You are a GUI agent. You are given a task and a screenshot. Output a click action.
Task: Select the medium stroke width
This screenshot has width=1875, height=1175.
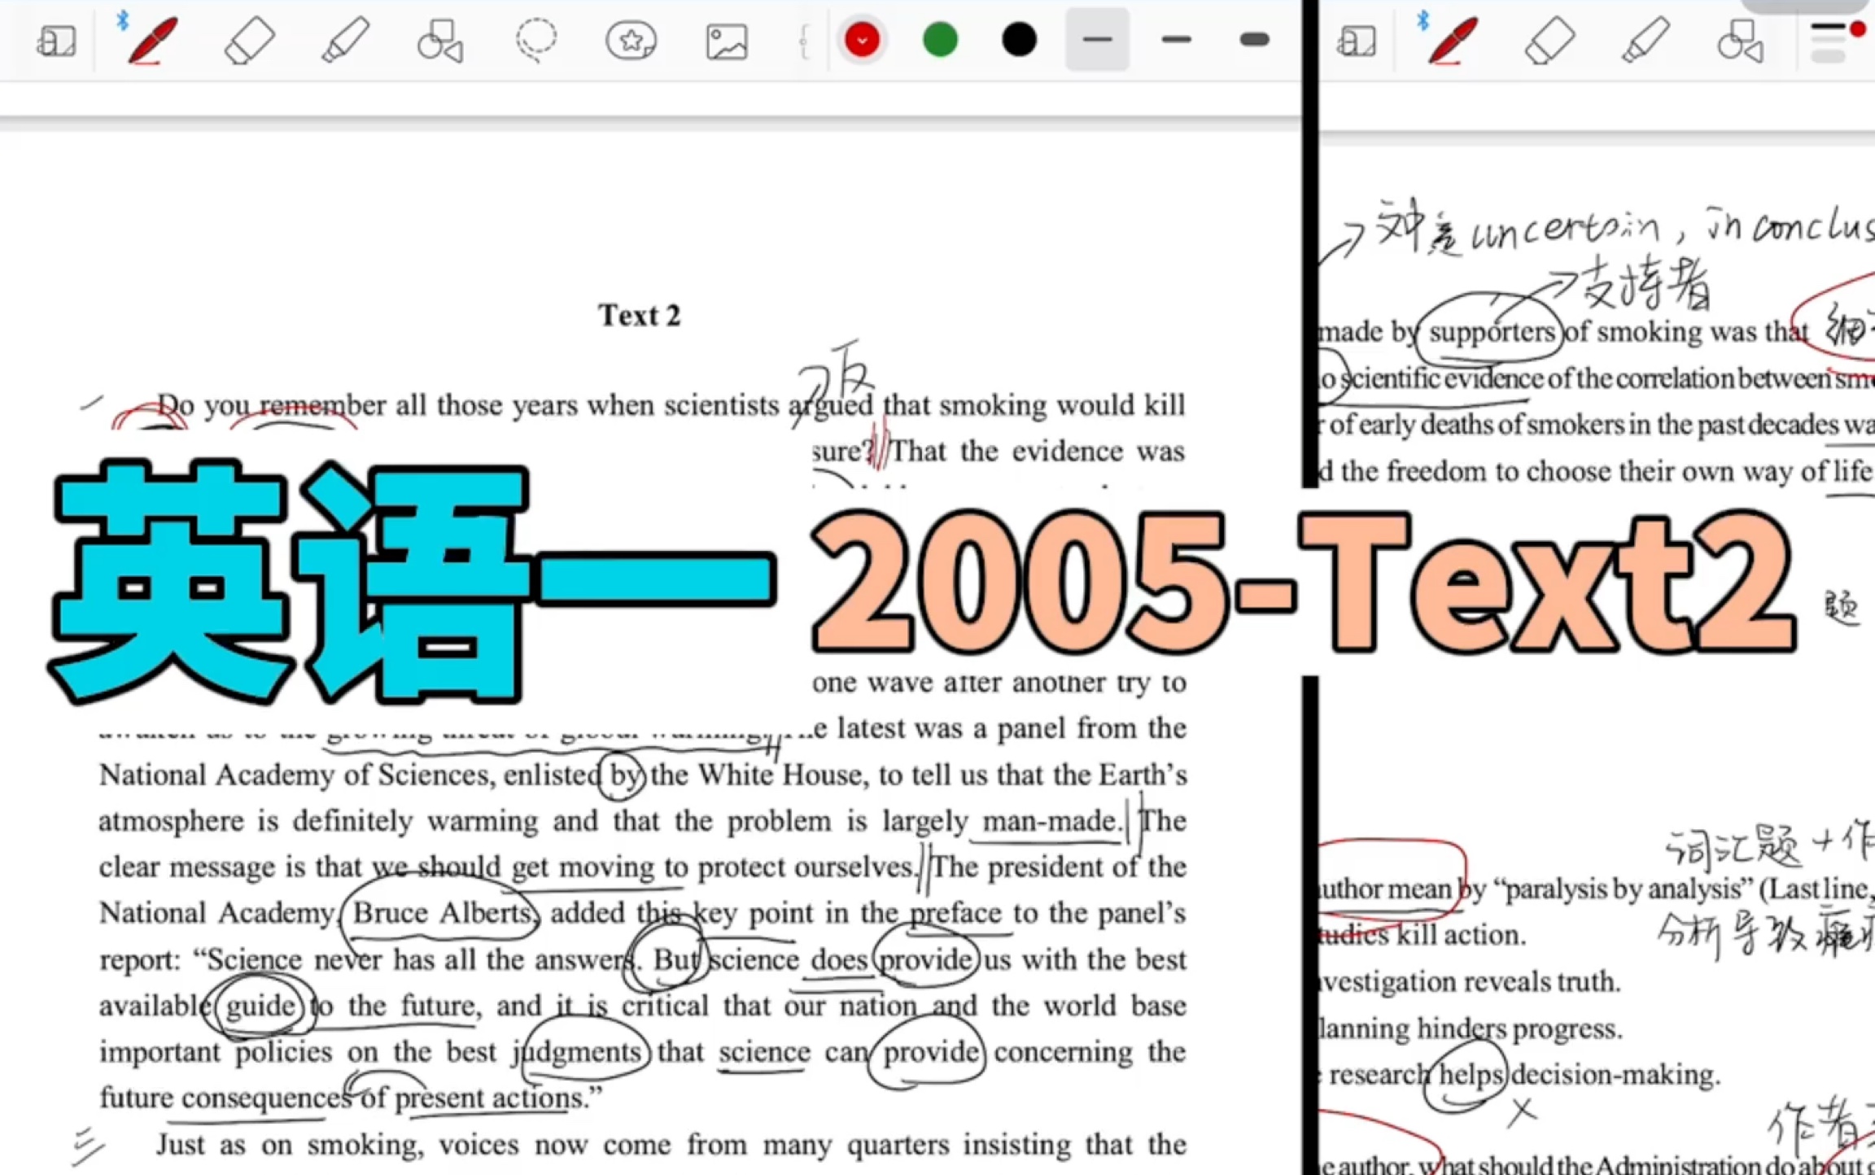tap(1176, 39)
